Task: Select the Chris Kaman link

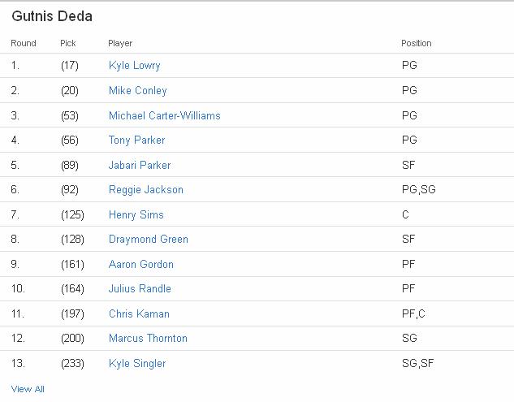Action: [139, 314]
